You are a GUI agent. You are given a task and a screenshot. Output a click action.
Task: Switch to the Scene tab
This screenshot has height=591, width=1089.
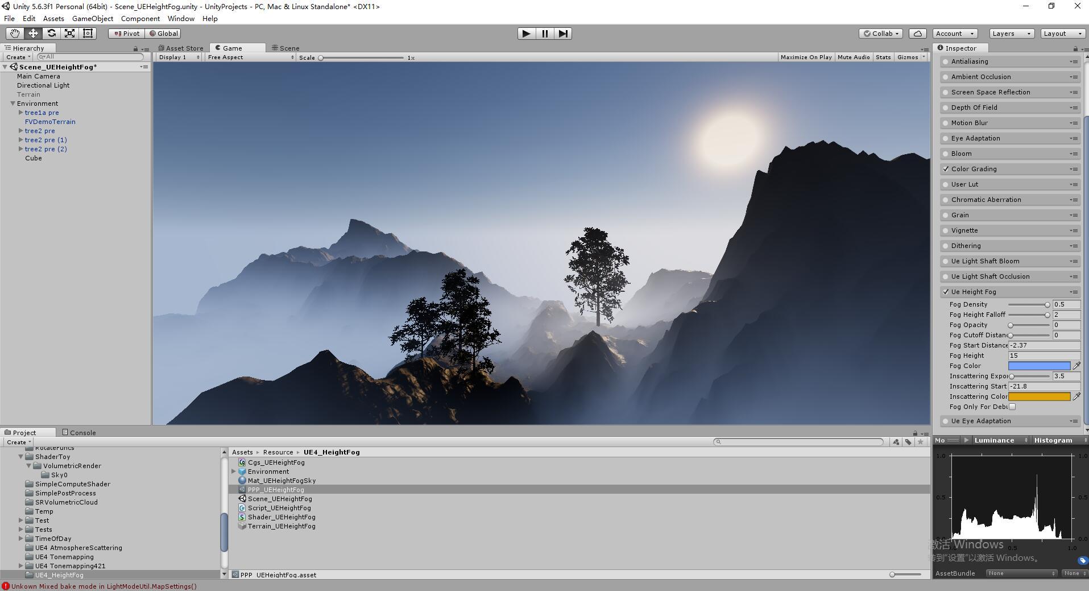click(284, 48)
